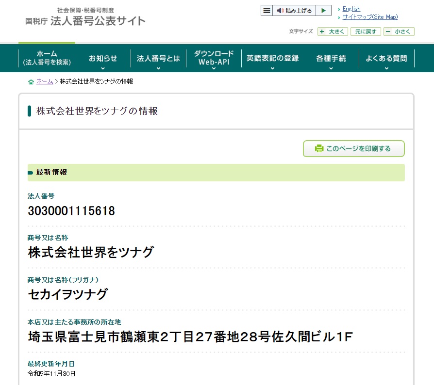Click the 最終更新年月日 label
The image size is (434, 385).
click(51, 364)
